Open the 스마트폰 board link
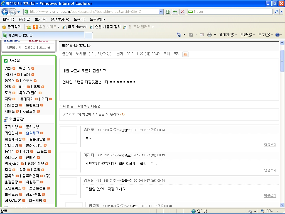The width and height of the screenshot is (285, 214). 11,158
